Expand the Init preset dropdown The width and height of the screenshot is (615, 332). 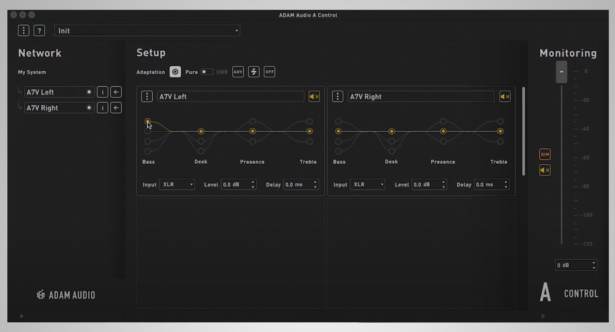pyautogui.click(x=147, y=31)
